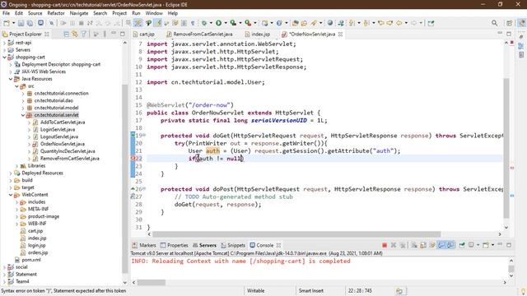Click the Open Perspective icon

(x=510, y=23)
